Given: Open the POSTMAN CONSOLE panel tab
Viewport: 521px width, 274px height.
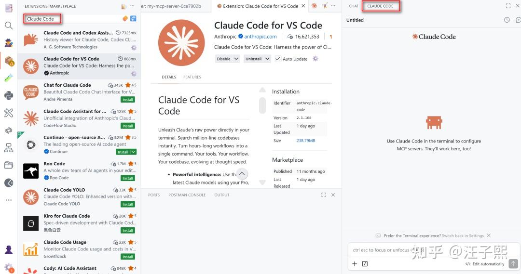Looking at the screenshot, I should [187, 195].
